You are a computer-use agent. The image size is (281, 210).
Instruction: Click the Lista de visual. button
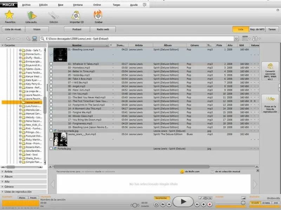[13, 29]
